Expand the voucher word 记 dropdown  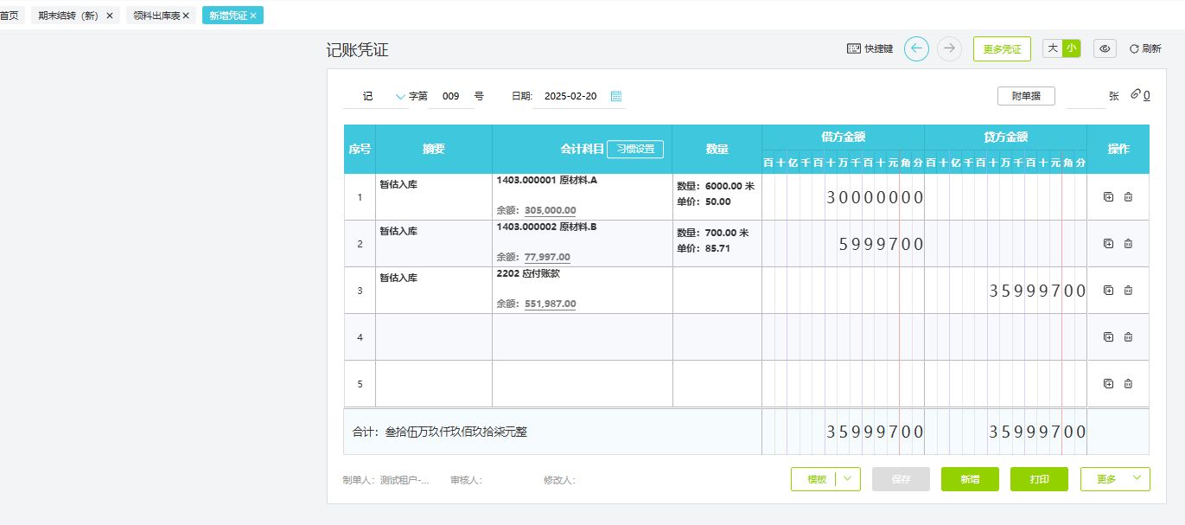tap(399, 97)
